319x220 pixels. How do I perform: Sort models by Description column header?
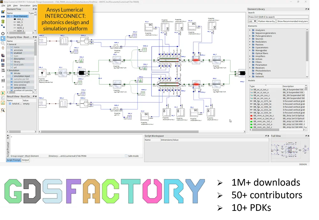pyautogui.click(x=293, y=86)
